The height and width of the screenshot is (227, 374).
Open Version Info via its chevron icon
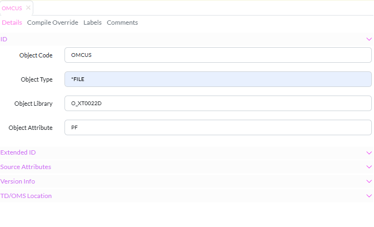coord(369,182)
